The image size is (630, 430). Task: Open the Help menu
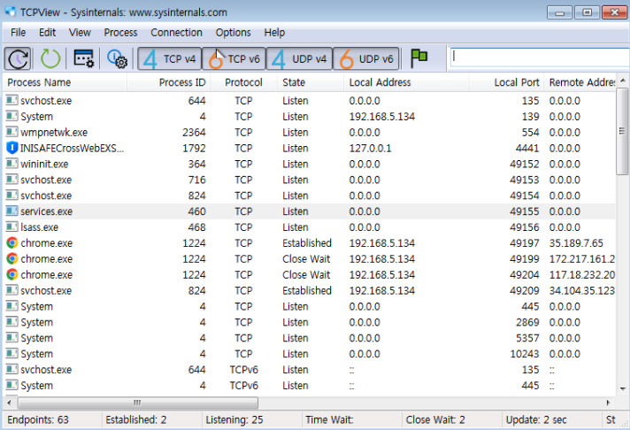(x=274, y=33)
